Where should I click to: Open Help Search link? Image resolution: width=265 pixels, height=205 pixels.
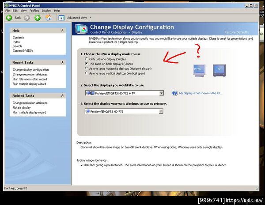click(x=17, y=46)
